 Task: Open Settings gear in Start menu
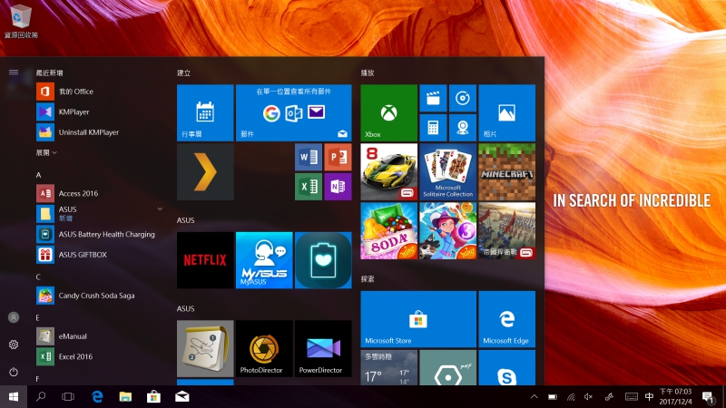click(14, 345)
